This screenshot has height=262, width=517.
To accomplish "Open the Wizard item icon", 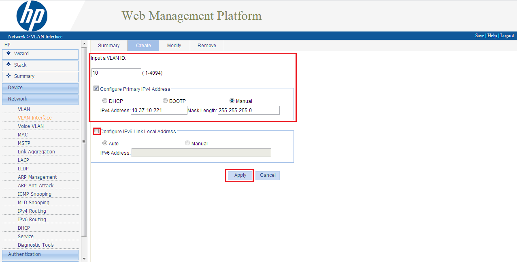I will 9,53.
